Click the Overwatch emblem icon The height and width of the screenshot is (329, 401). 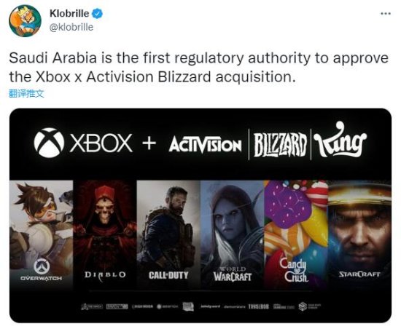coord(42,266)
